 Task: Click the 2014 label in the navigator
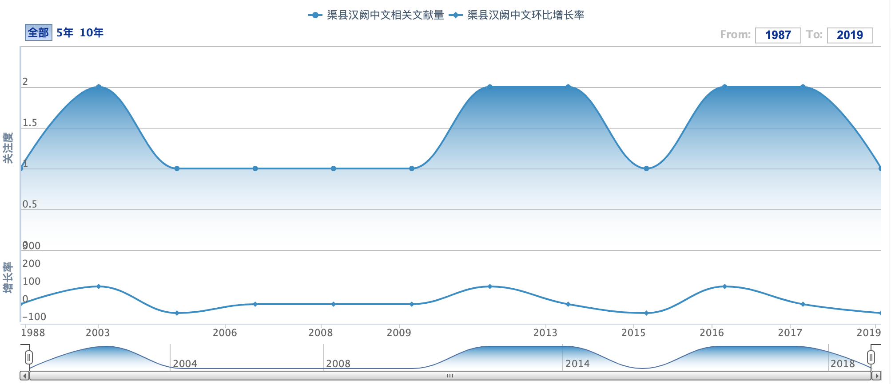(x=577, y=364)
